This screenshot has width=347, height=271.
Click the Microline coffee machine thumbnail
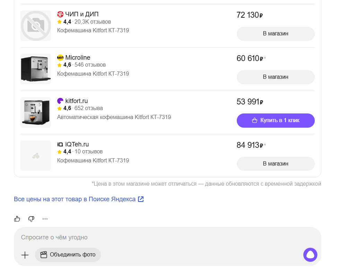click(36, 69)
